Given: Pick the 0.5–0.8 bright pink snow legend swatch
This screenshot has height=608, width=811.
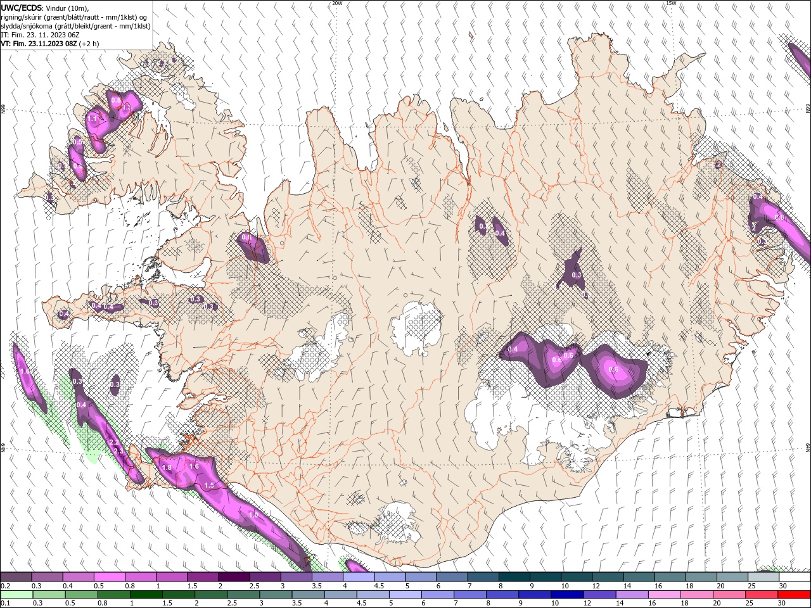Looking at the screenshot, I should tap(109, 577).
